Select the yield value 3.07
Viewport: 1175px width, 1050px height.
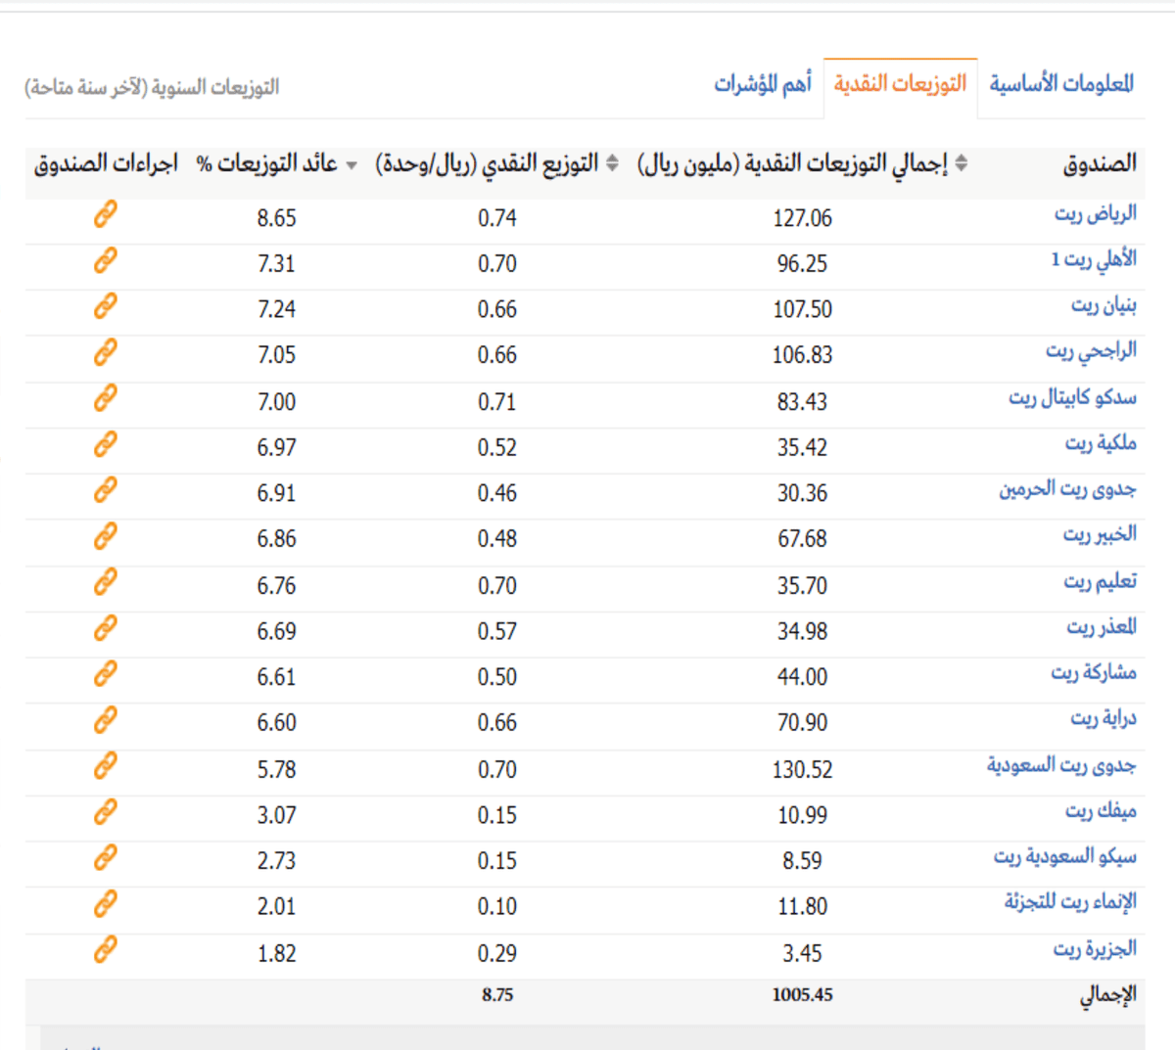coord(276,816)
